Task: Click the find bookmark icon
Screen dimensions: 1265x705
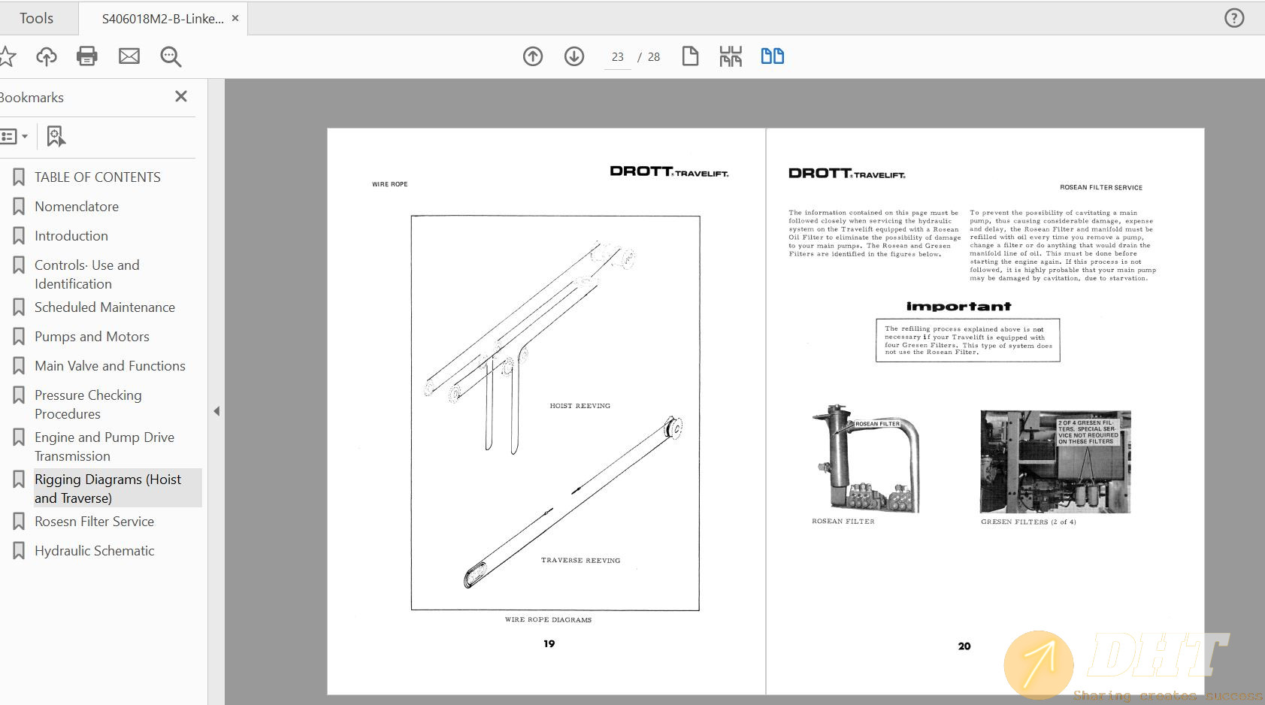Action: pyautogui.click(x=56, y=136)
